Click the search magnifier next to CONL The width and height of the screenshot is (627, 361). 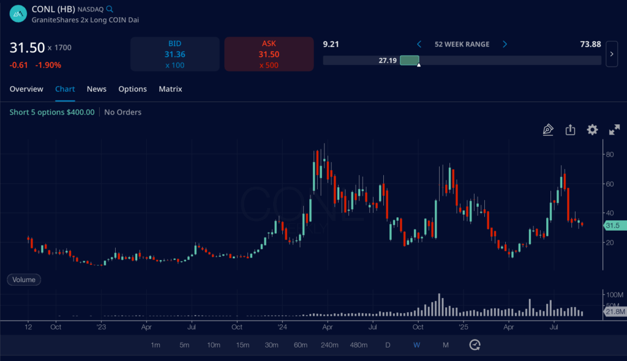[110, 9]
